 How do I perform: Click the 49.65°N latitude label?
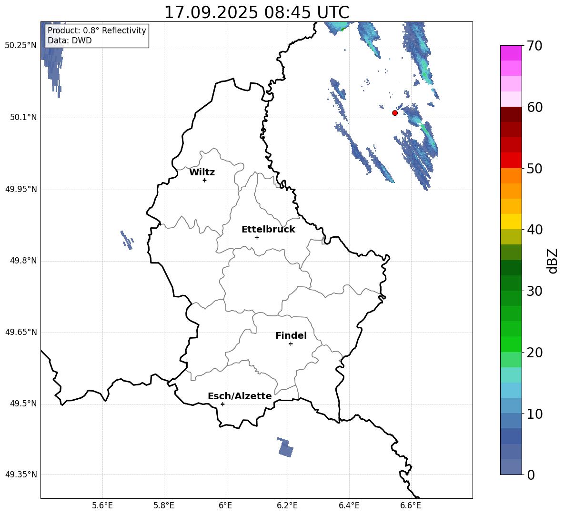tap(21, 332)
